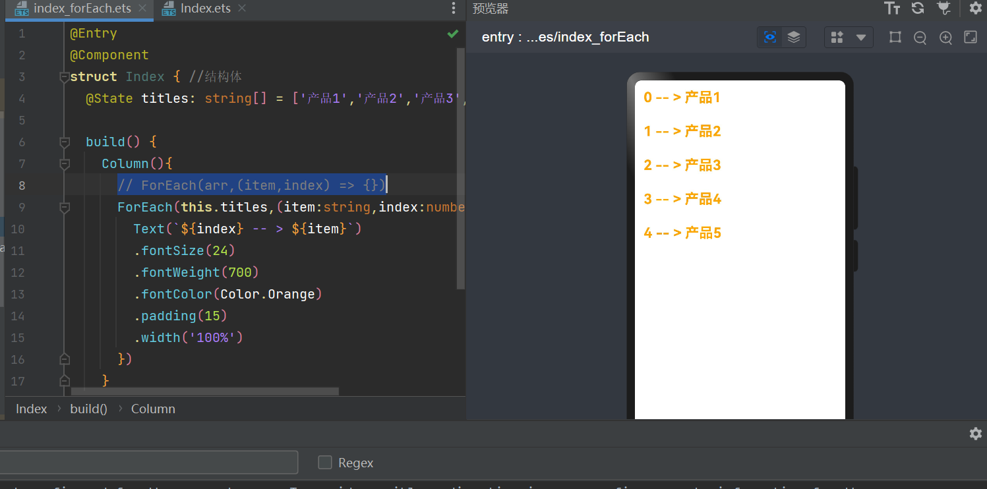
Task: Click the editor horizontal scrollbar
Action: pos(204,391)
